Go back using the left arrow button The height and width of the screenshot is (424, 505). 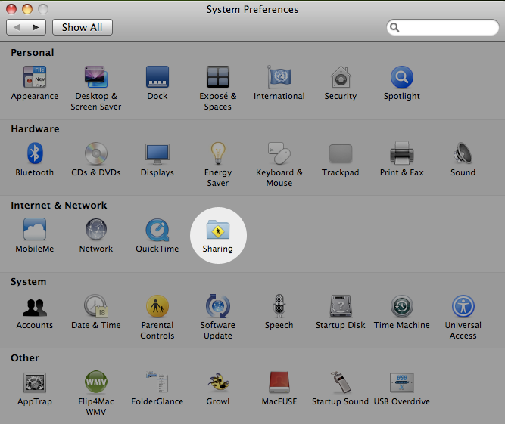[17, 27]
